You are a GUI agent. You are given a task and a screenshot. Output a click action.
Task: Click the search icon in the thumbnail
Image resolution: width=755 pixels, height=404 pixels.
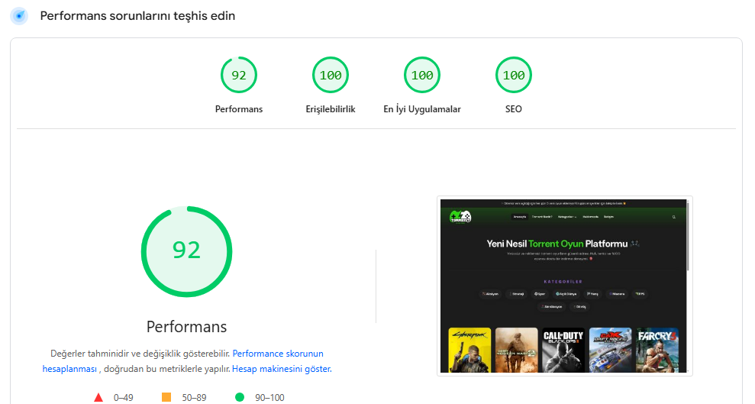pos(673,217)
